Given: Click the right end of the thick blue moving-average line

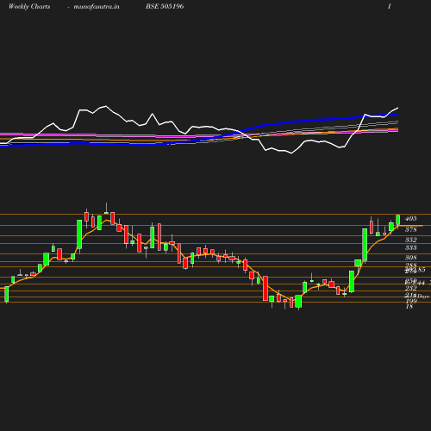Looking at the screenshot, I should pyautogui.click(x=397, y=114).
